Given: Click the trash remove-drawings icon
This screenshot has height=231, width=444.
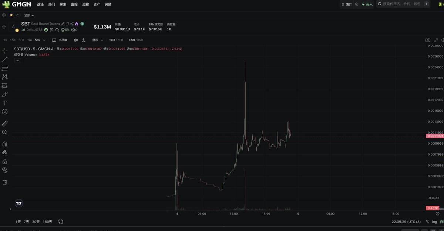Looking at the screenshot, I should pyautogui.click(x=5, y=182).
